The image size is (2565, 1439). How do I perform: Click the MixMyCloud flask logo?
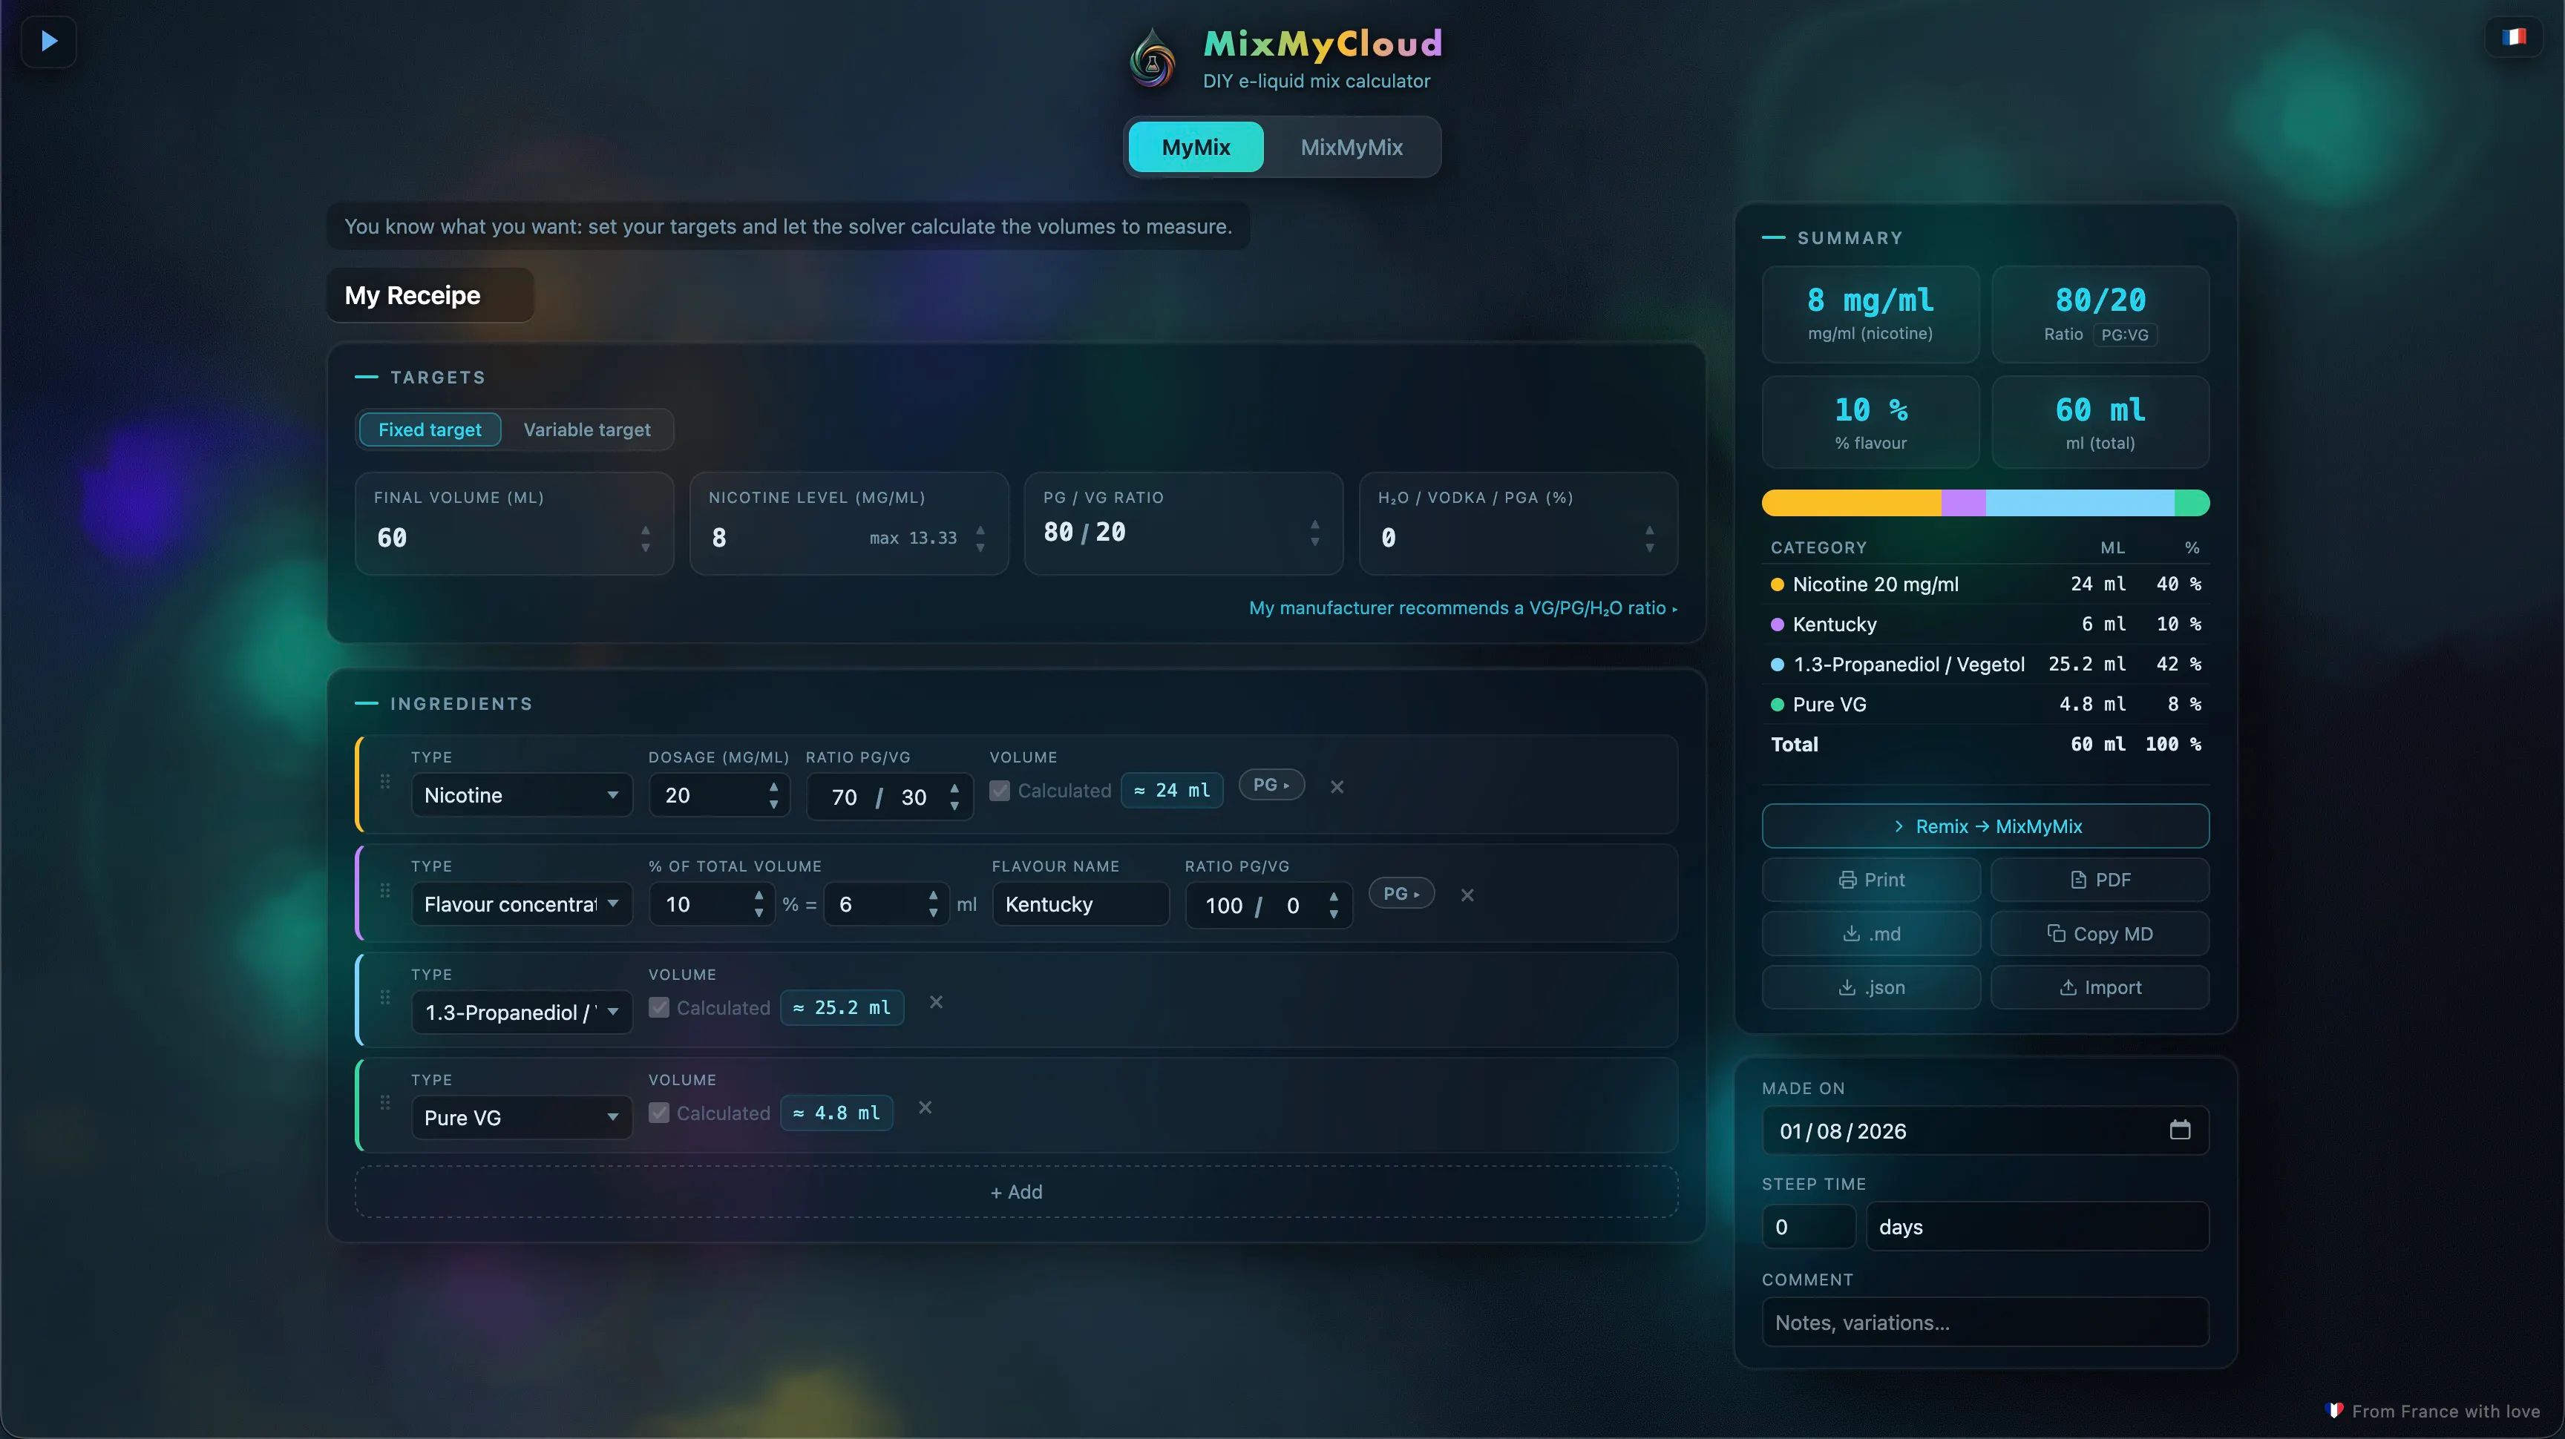click(x=1153, y=59)
